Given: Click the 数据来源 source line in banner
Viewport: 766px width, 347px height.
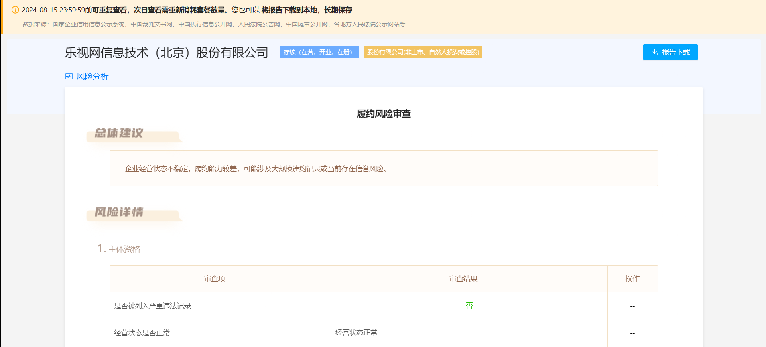Looking at the screenshot, I should point(214,24).
